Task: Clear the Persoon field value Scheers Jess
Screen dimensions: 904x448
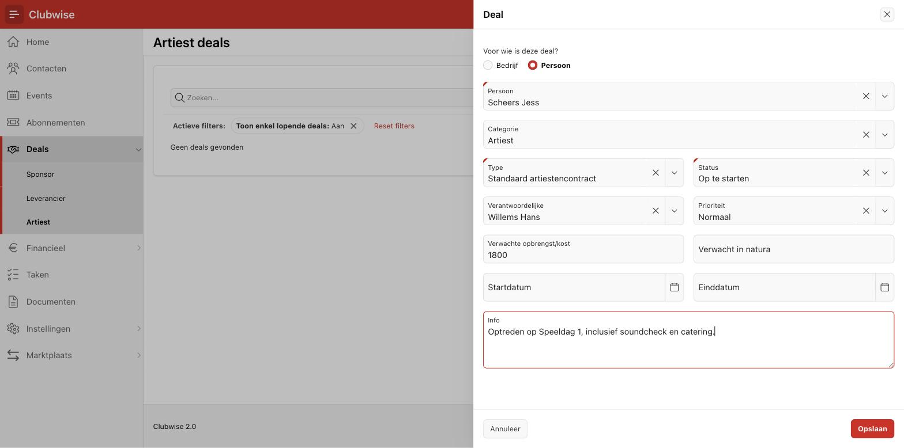Action: click(x=866, y=96)
